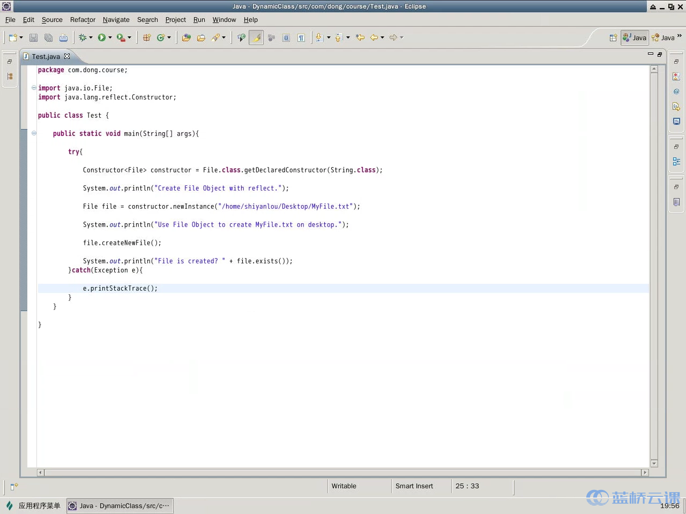Collapse the main method fold marker
This screenshot has width=686, height=514.
pyautogui.click(x=34, y=133)
